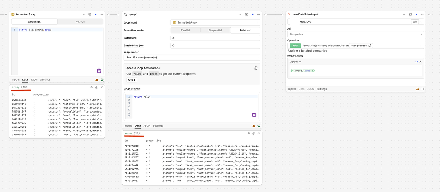440x192 pixels.
Task: Dismiss the tip with Got it button
Action: (x=131, y=80)
